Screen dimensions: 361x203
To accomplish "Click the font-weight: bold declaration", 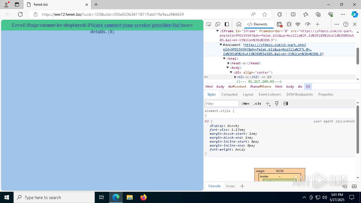I will tap(227, 149).
